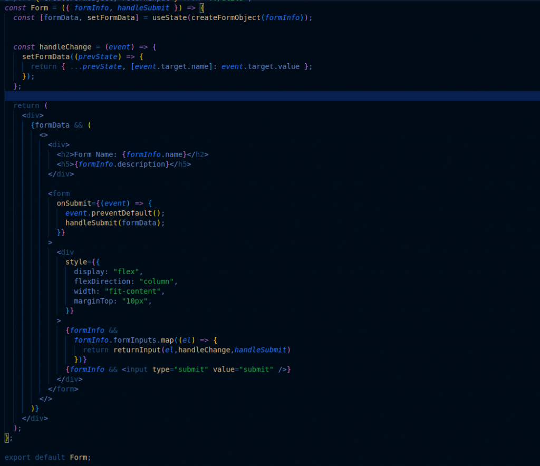
Task: Click the h2 Form Name heading line
Action: coord(132,154)
